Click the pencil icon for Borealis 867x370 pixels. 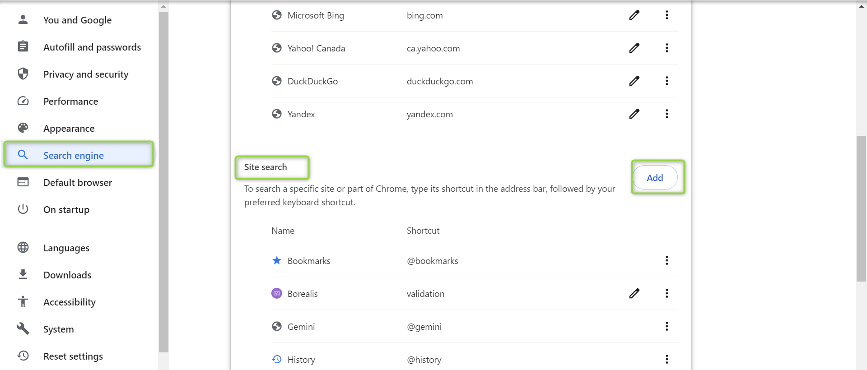(634, 294)
